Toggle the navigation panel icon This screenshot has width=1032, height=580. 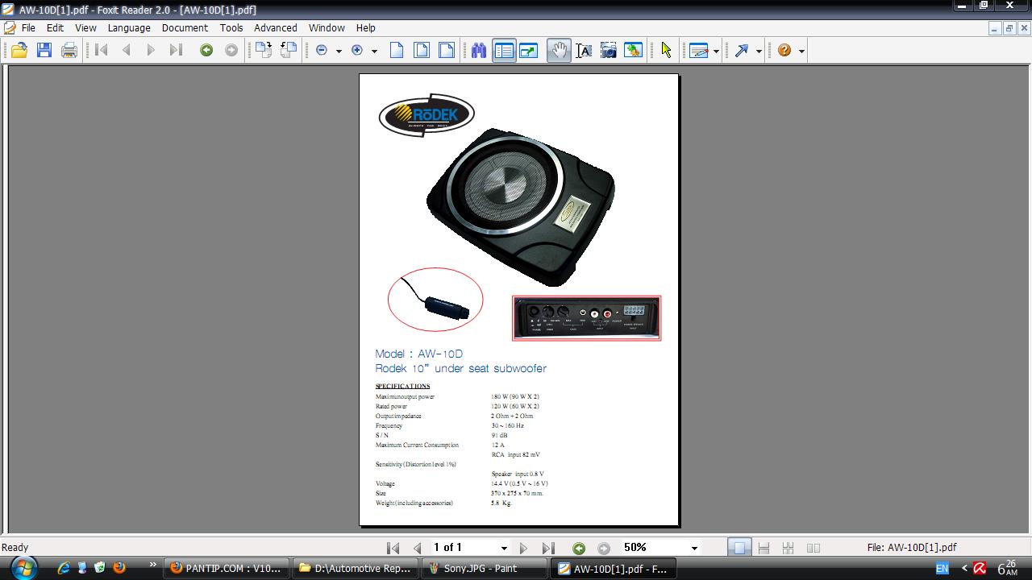[504, 51]
